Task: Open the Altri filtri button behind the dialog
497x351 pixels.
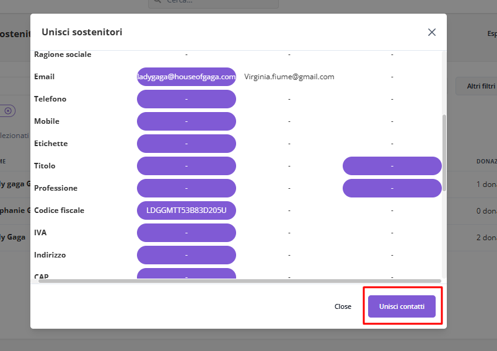Action: pyautogui.click(x=477, y=87)
